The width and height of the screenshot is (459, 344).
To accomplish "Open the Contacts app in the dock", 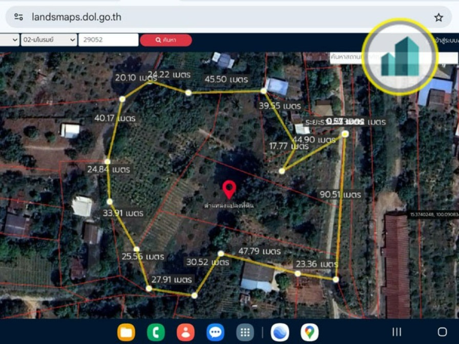I will pos(185,332).
